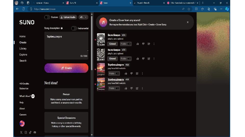Select the Person idea card
Viewport: 245px width, 137px height.
click(x=66, y=99)
